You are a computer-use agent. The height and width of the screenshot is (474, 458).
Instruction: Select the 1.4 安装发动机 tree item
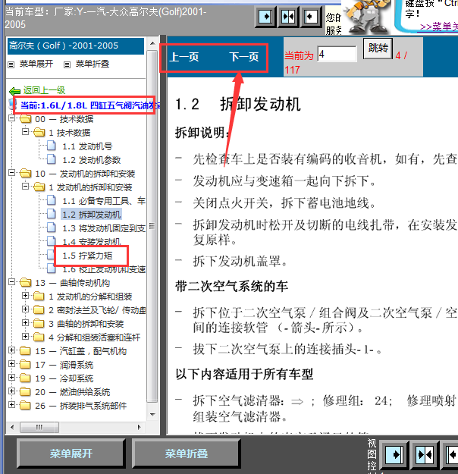click(92, 242)
